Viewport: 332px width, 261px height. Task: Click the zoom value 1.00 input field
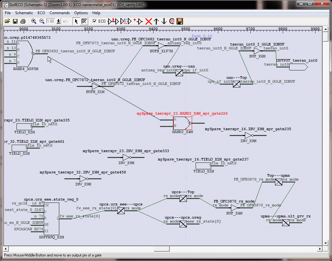pos(50,21)
